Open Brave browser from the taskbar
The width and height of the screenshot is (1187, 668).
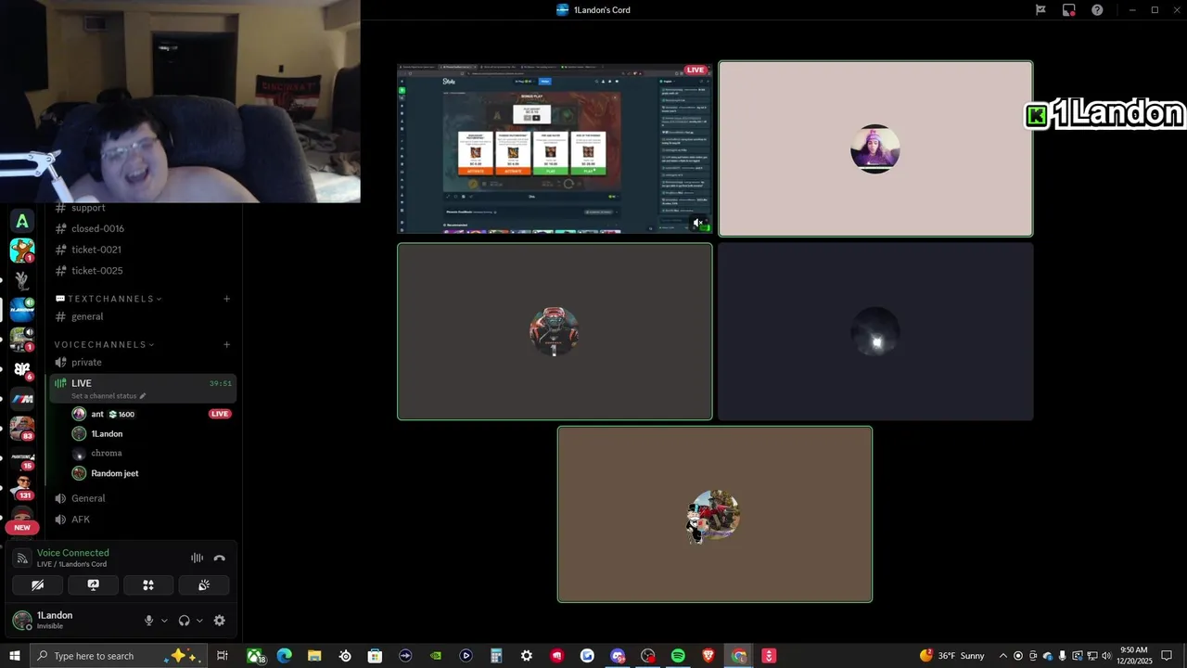(x=708, y=656)
